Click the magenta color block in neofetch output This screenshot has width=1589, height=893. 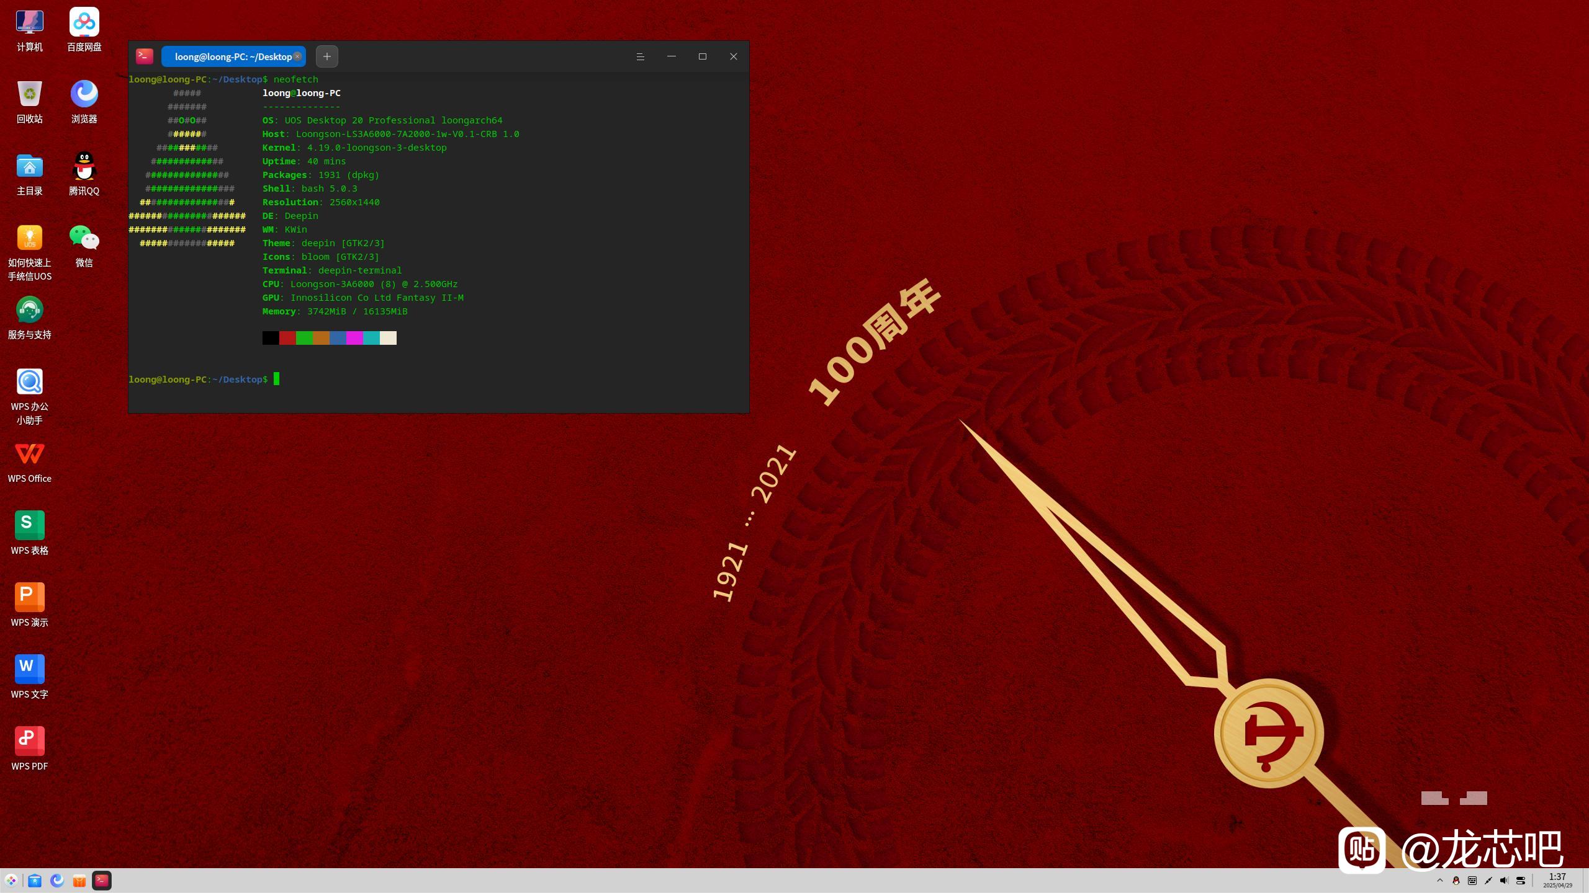354,338
